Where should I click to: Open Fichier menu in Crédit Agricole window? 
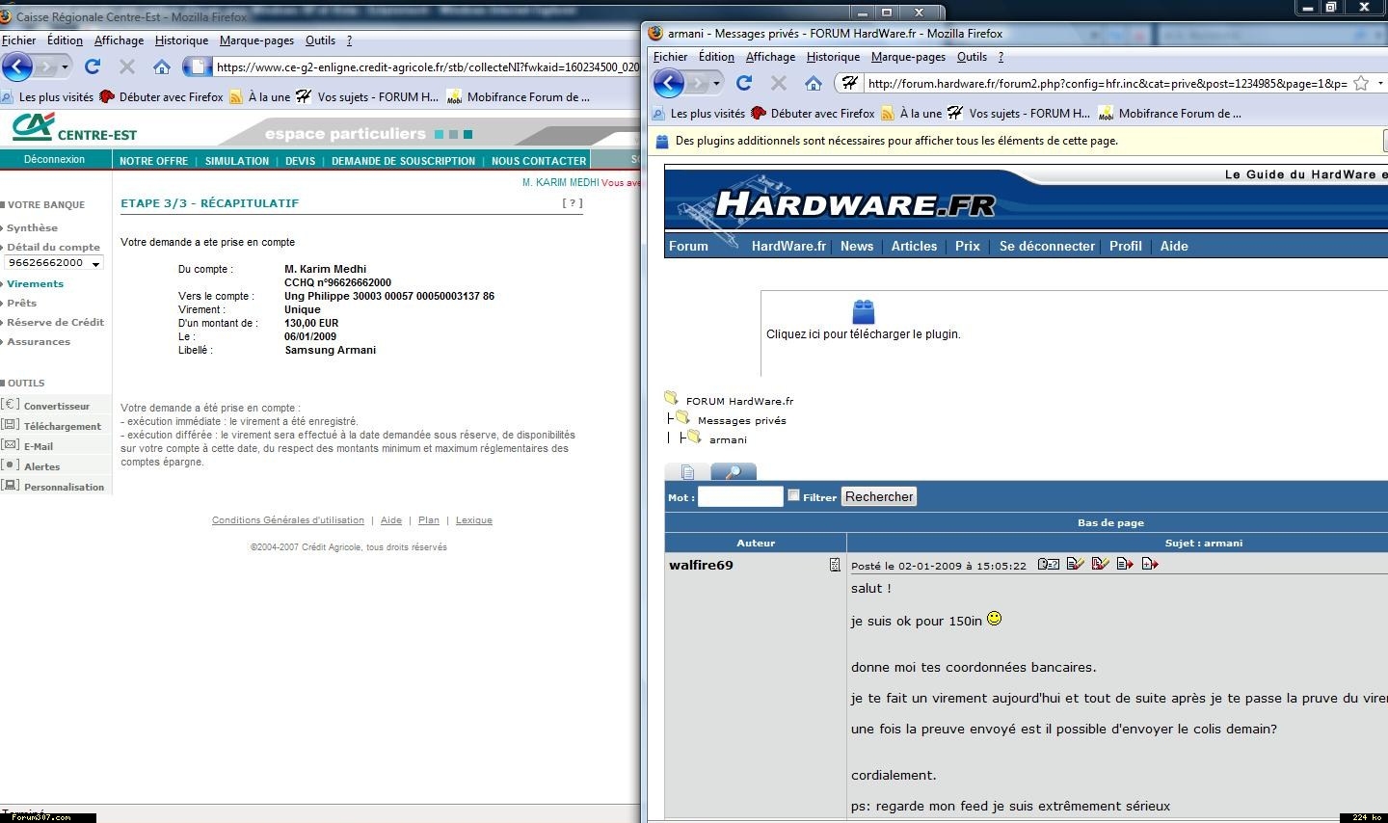18,40
